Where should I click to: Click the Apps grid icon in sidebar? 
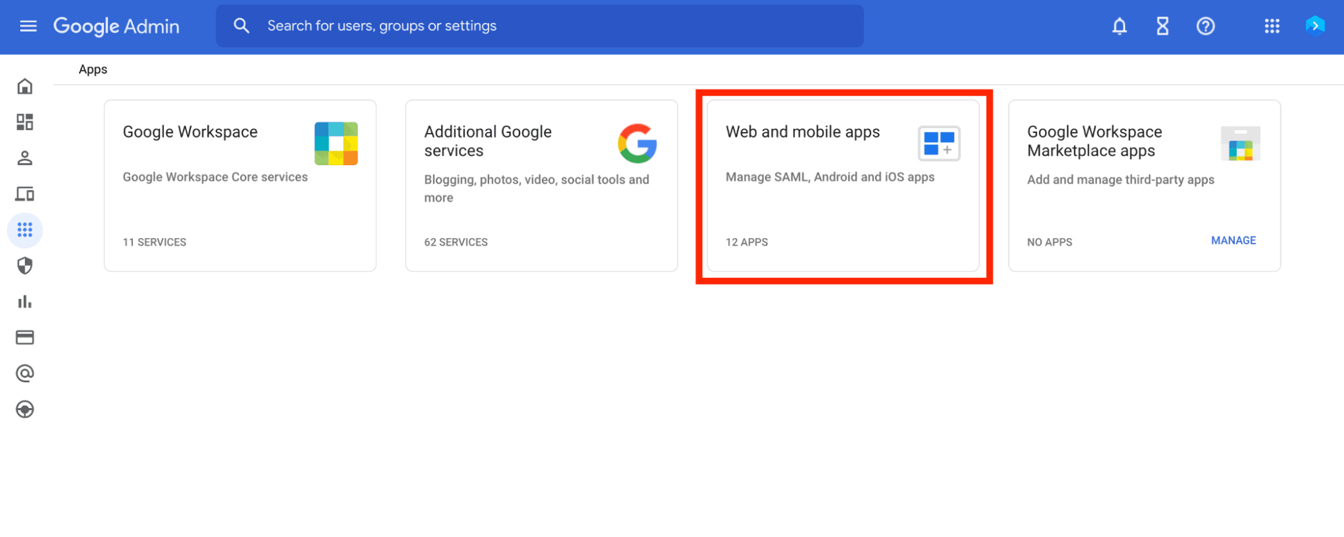25,230
